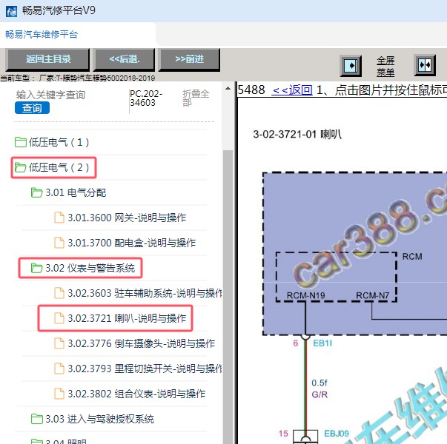
Task: Click the tree panel scrollbar thumb
Action: click(228, 296)
